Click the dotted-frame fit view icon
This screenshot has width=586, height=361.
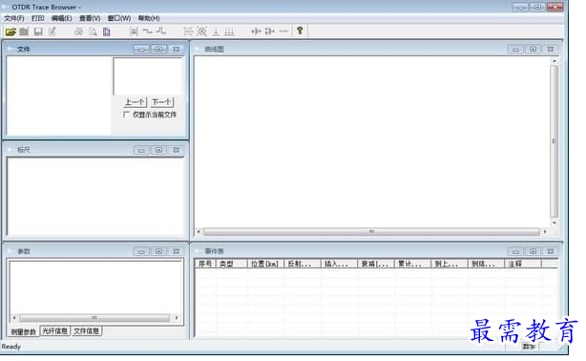(x=188, y=32)
